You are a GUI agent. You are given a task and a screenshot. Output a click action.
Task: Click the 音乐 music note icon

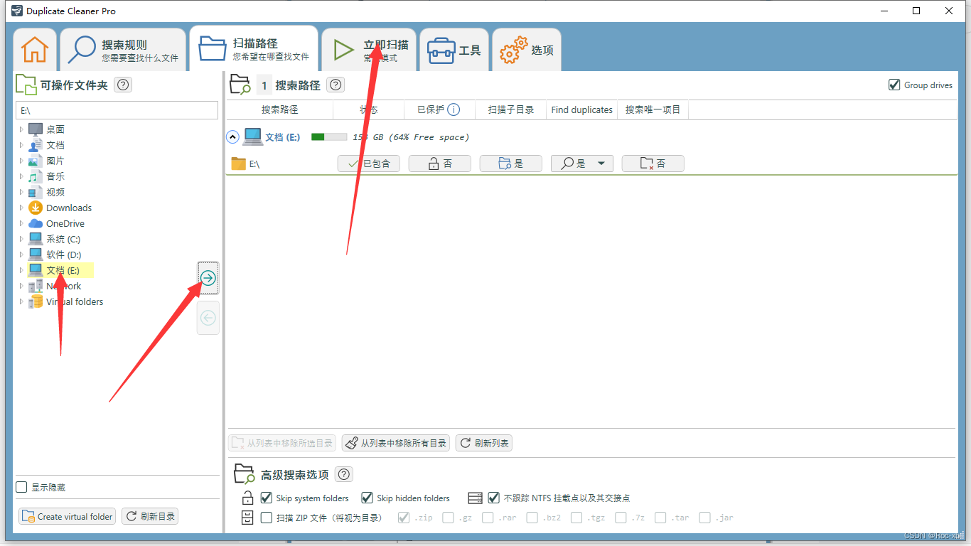(36, 176)
